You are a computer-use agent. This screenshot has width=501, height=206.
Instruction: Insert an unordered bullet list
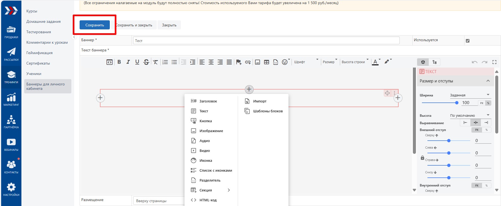click(x=174, y=62)
